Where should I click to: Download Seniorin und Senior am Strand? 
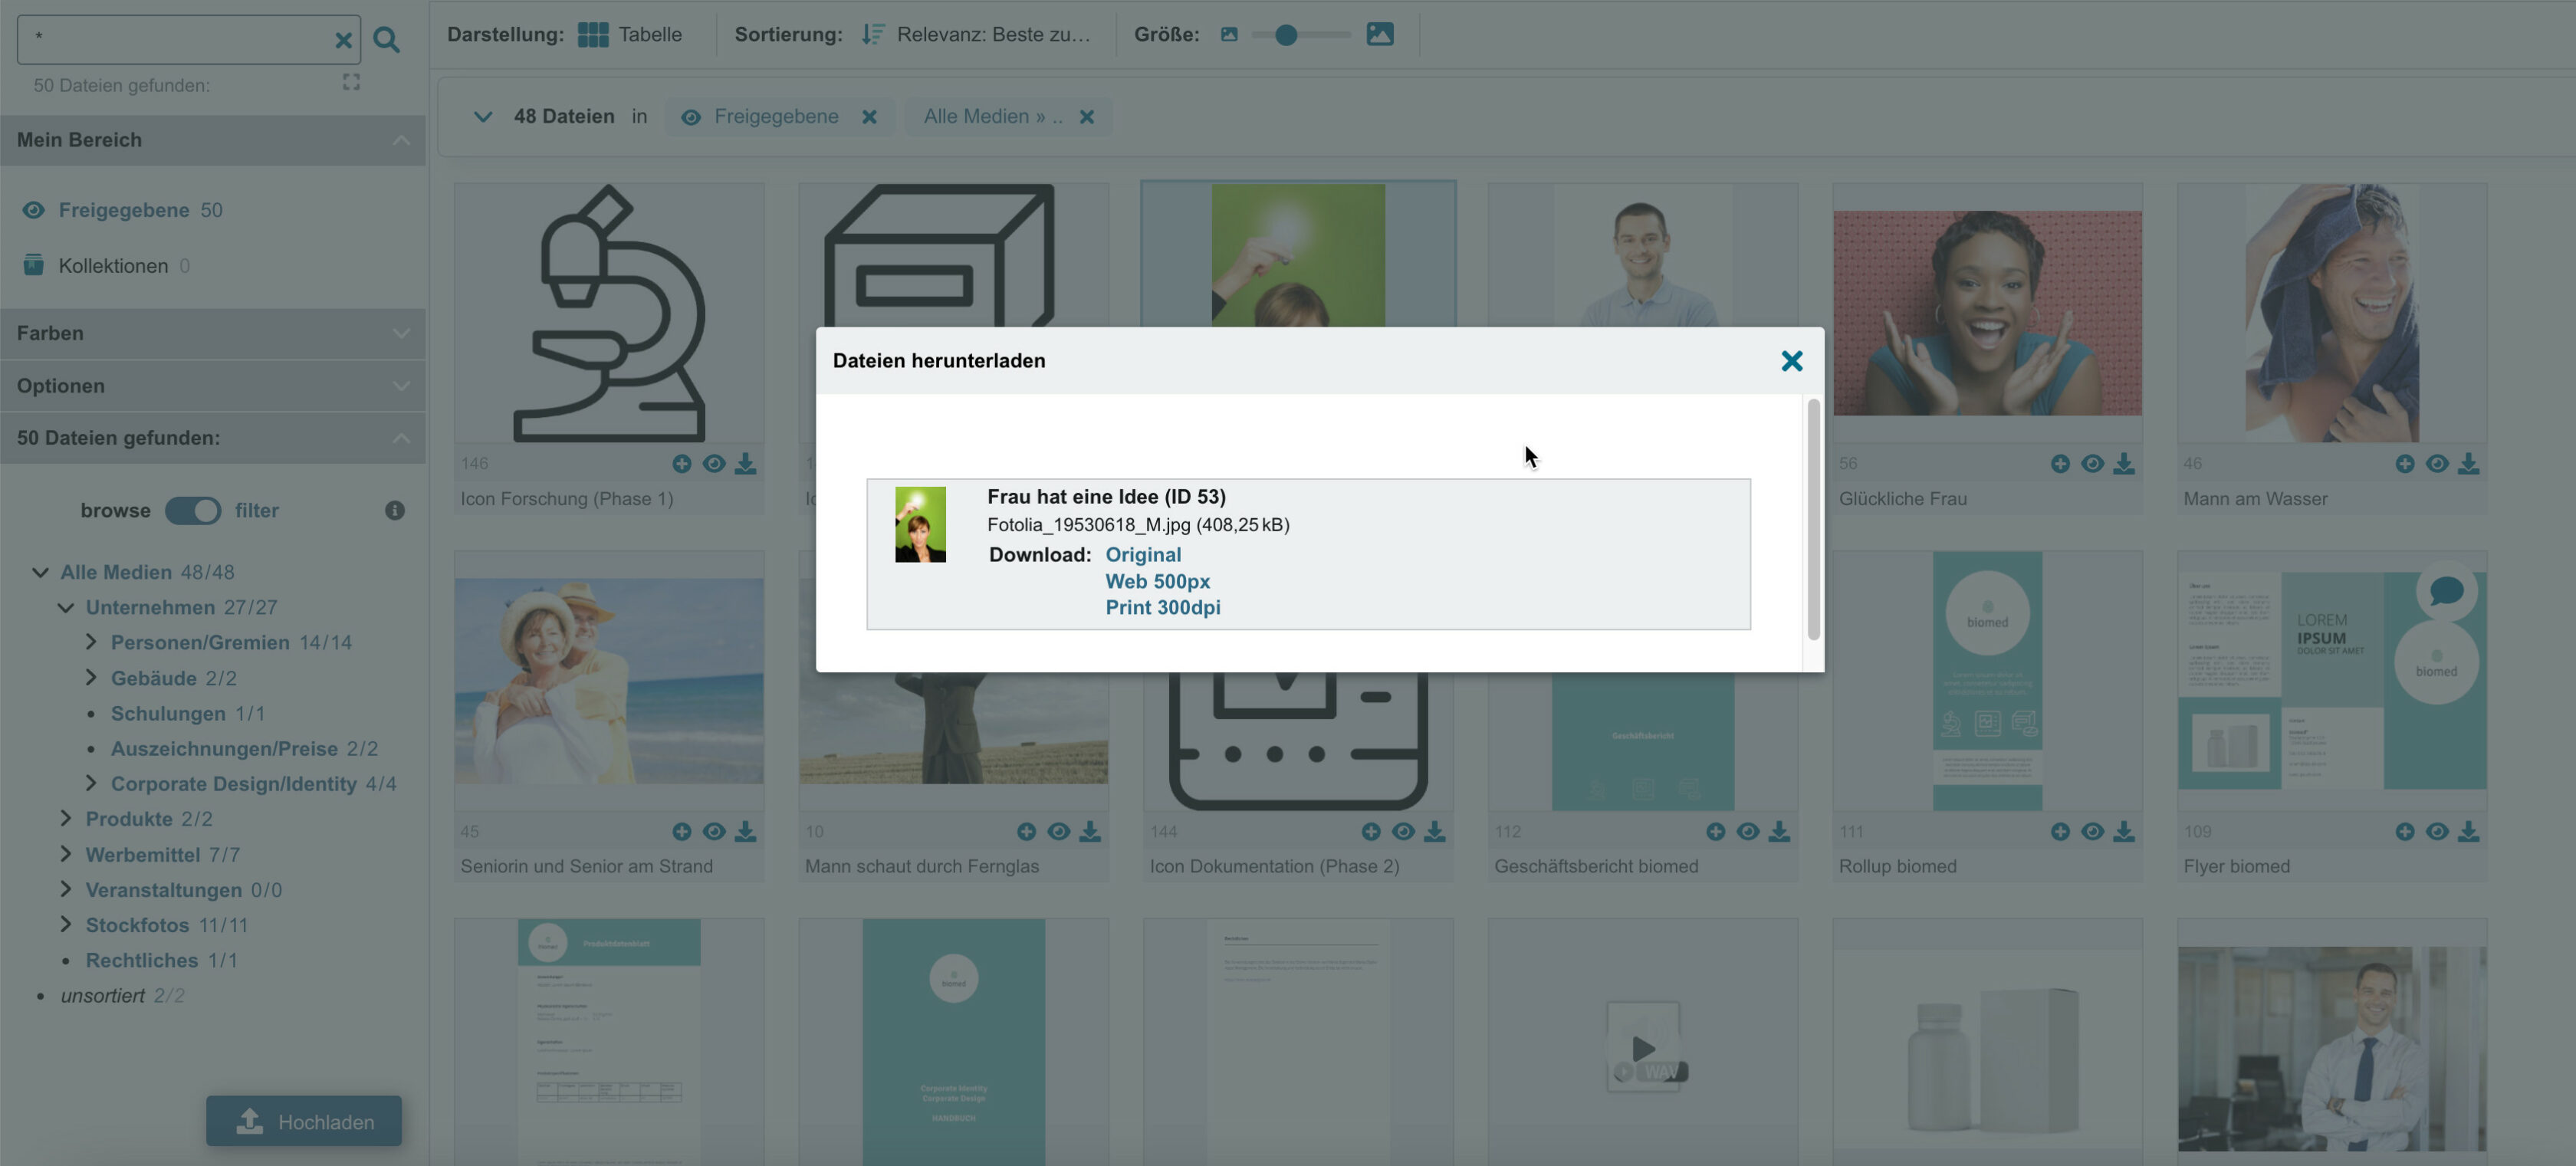(746, 832)
